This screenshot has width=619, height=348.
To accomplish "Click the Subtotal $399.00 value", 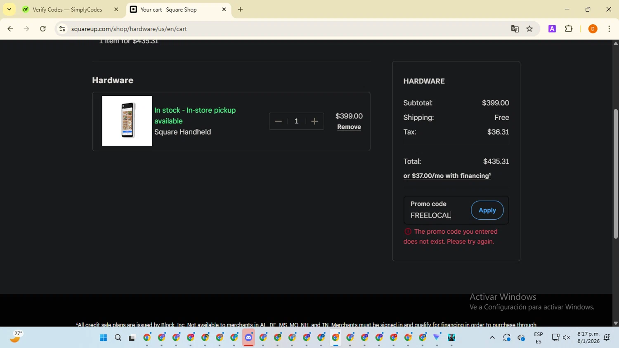I will (495, 103).
